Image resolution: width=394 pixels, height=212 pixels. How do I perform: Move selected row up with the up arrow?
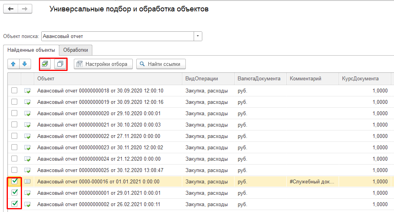pos(13,64)
